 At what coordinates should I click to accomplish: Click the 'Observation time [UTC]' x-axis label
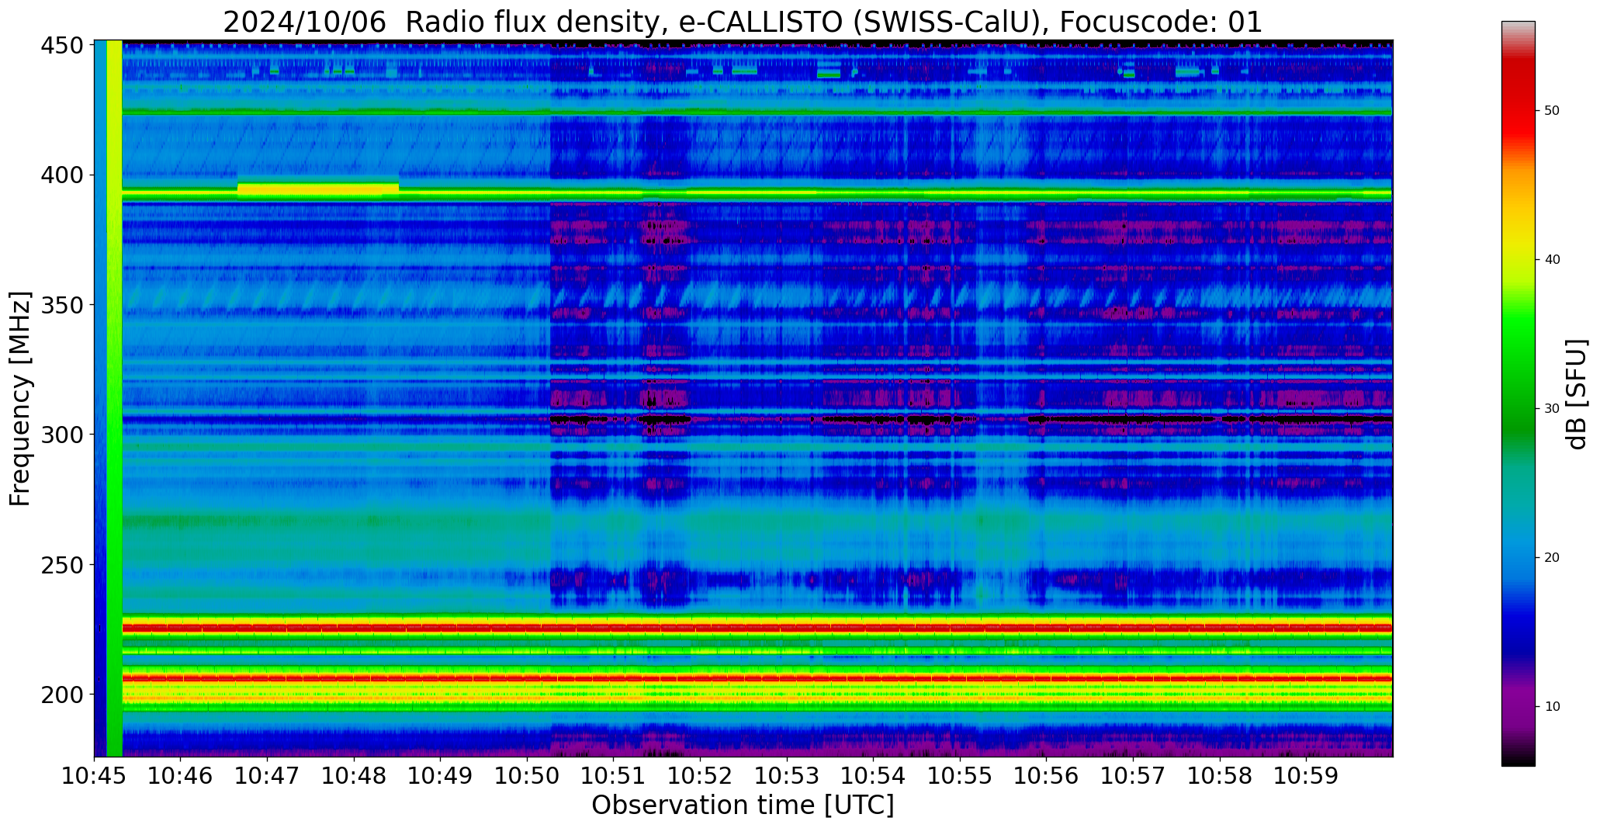click(743, 805)
